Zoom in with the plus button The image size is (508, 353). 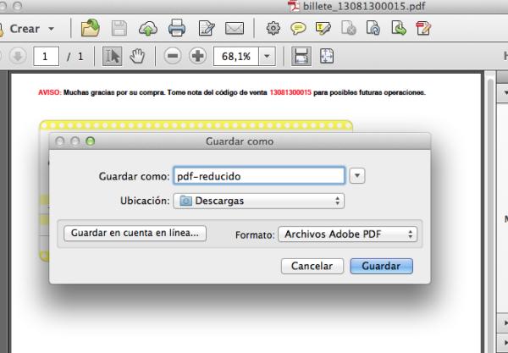pos(197,56)
